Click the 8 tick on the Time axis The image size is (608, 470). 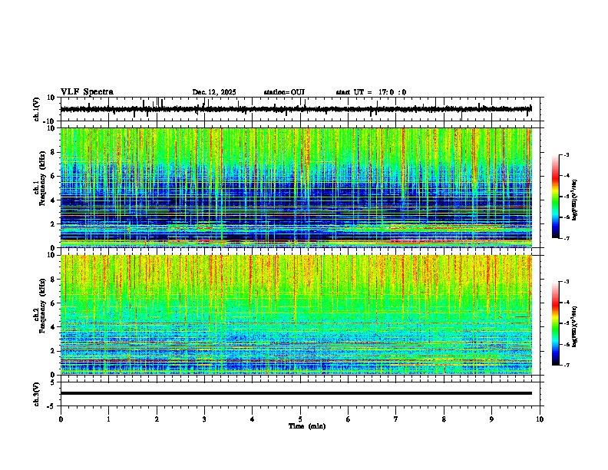444,419
